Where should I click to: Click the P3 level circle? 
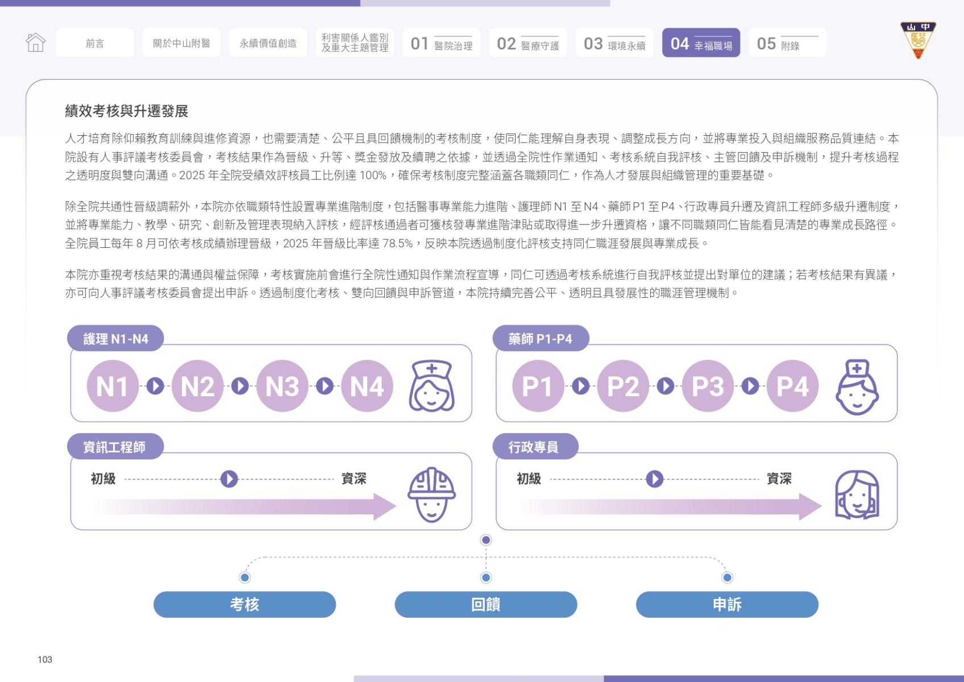[x=708, y=386]
